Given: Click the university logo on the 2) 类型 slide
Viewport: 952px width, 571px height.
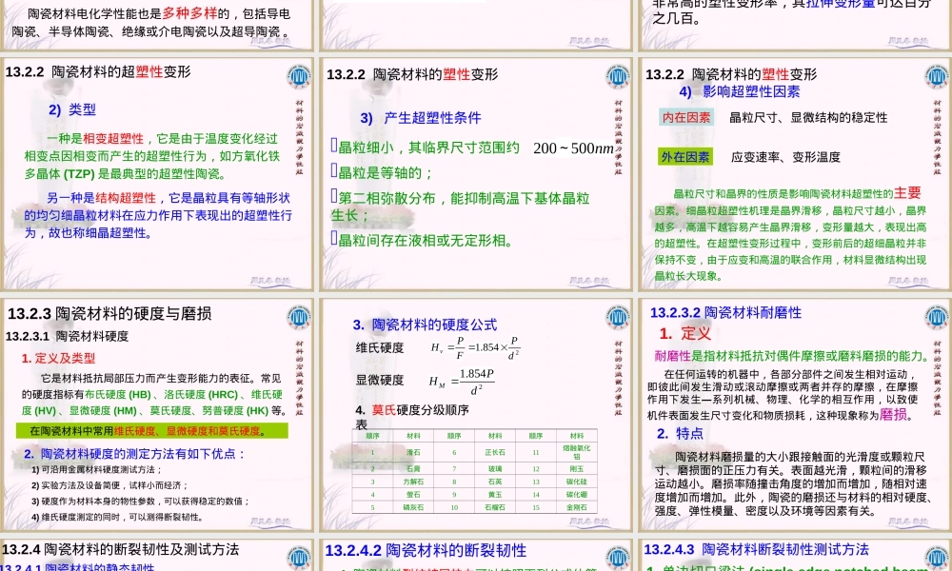Looking at the screenshot, I should click(299, 77).
